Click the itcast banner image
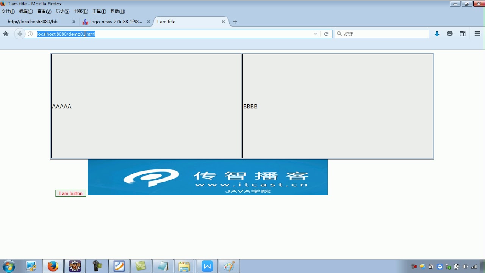The image size is (485, 273). click(208, 177)
